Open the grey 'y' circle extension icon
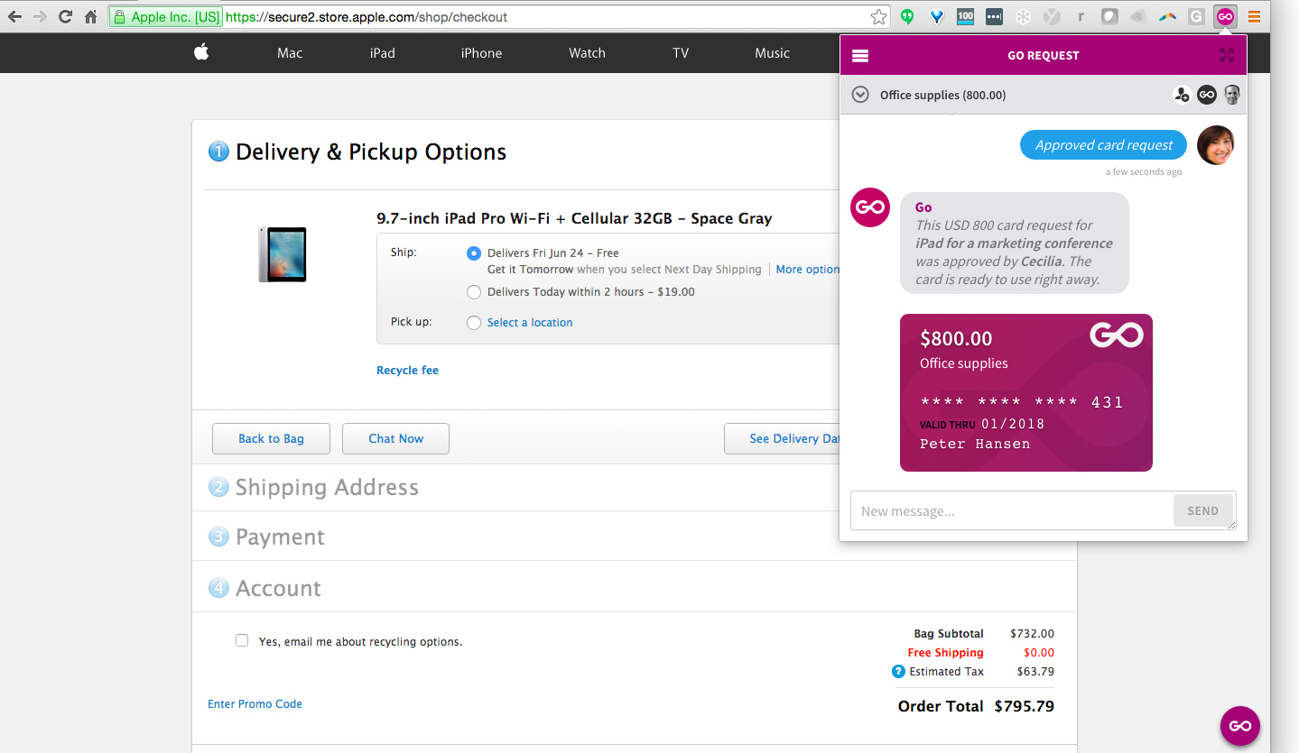1299x753 pixels. pyautogui.click(x=1052, y=16)
